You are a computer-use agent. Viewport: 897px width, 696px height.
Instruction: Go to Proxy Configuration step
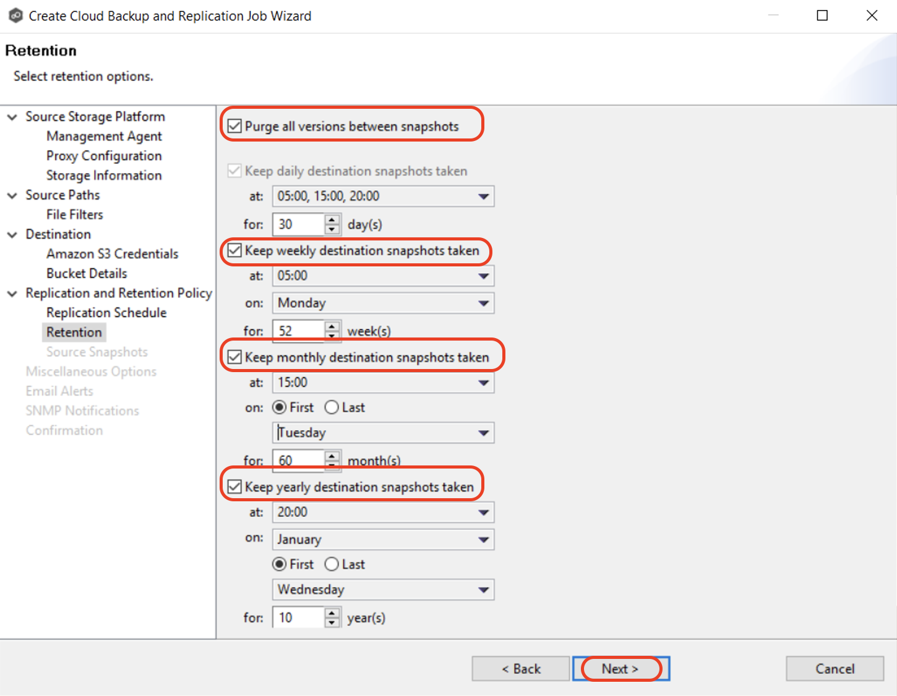pos(104,156)
